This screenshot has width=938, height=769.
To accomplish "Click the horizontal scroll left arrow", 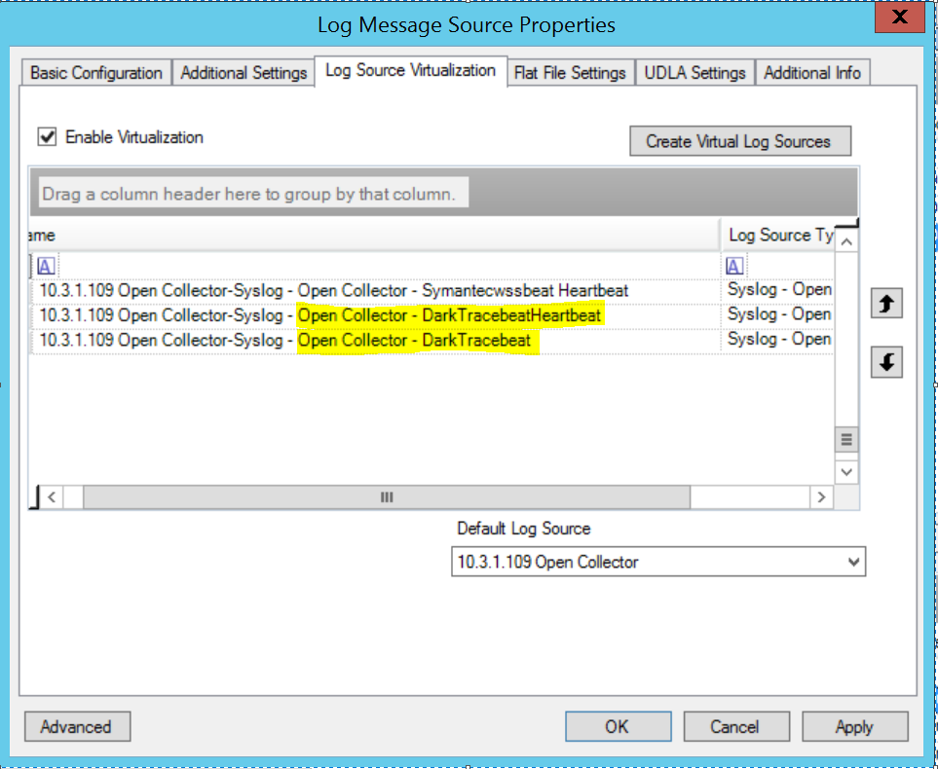I will click(52, 497).
